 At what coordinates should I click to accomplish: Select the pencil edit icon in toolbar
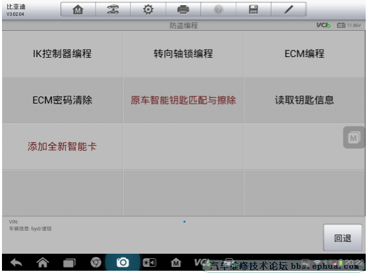point(289,10)
